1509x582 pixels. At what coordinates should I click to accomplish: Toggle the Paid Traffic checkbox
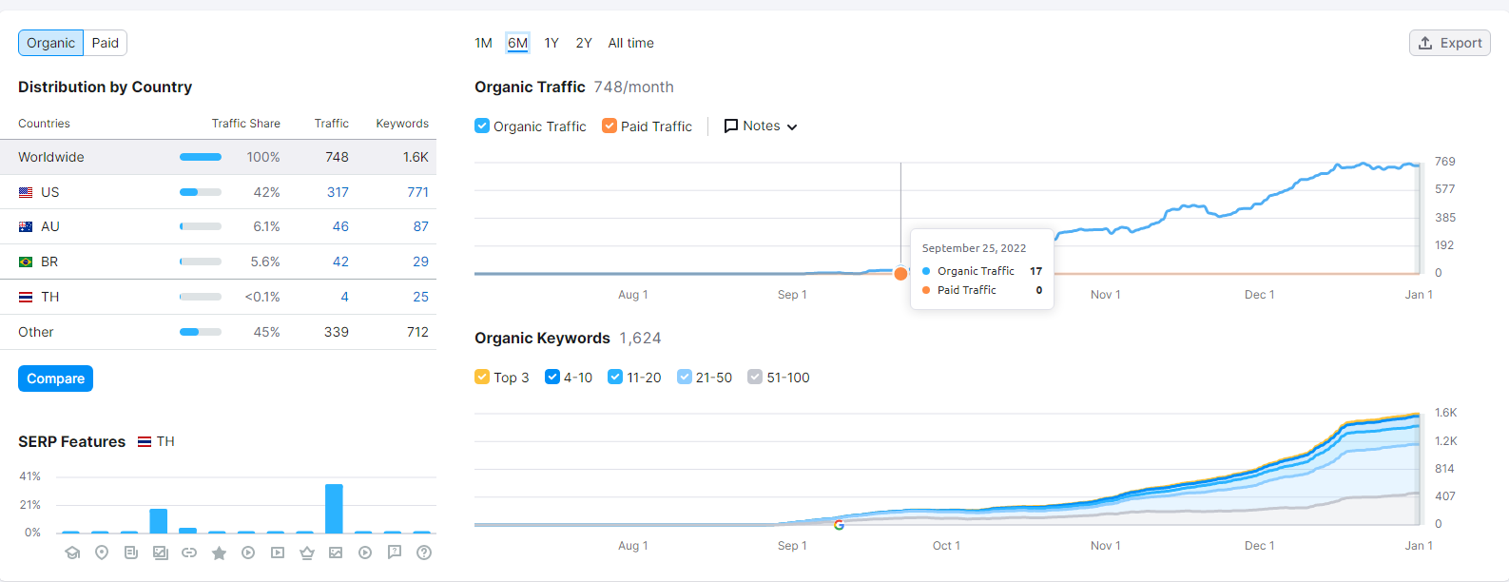(609, 126)
